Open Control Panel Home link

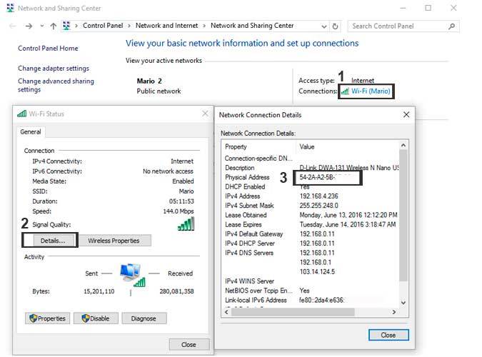(x=48, y=49)
